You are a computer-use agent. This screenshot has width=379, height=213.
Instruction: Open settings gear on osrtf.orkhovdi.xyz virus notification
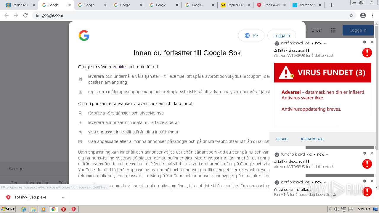(x=365, y=42)
